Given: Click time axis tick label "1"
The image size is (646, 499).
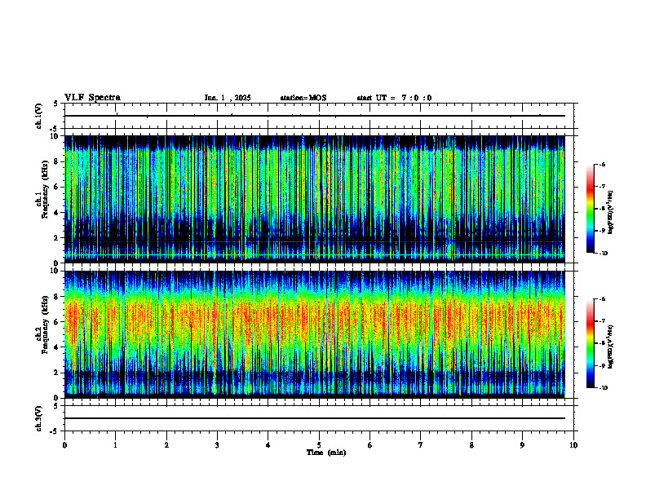Looking at the screenshot, I should tap(115, 445).
